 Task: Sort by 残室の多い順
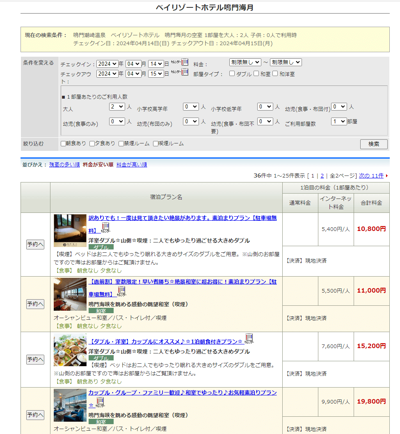coord(64,165)
